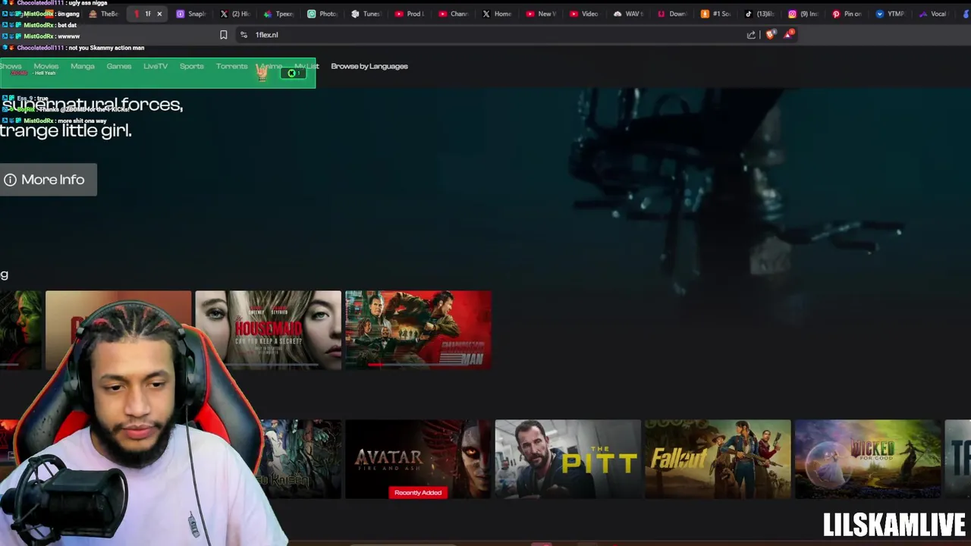Open the Manga section
Screen dimensions: 971x546
click(x=83, y=66)
